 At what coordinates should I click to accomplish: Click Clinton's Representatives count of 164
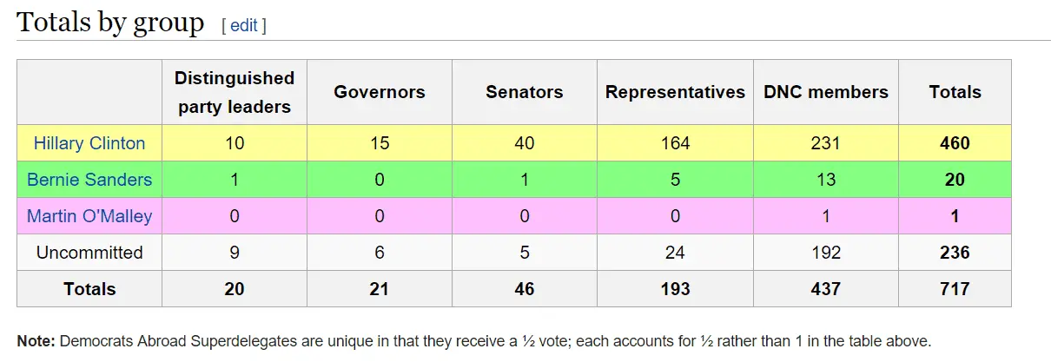(675, 143)
